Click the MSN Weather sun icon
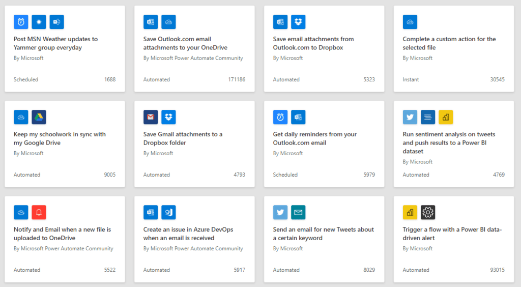521x287 pixels. (39, 22)
